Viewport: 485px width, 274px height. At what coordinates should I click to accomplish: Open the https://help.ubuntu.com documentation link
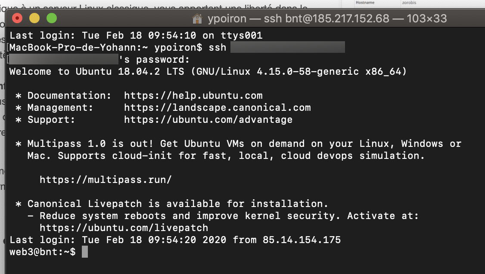[193, 96]
